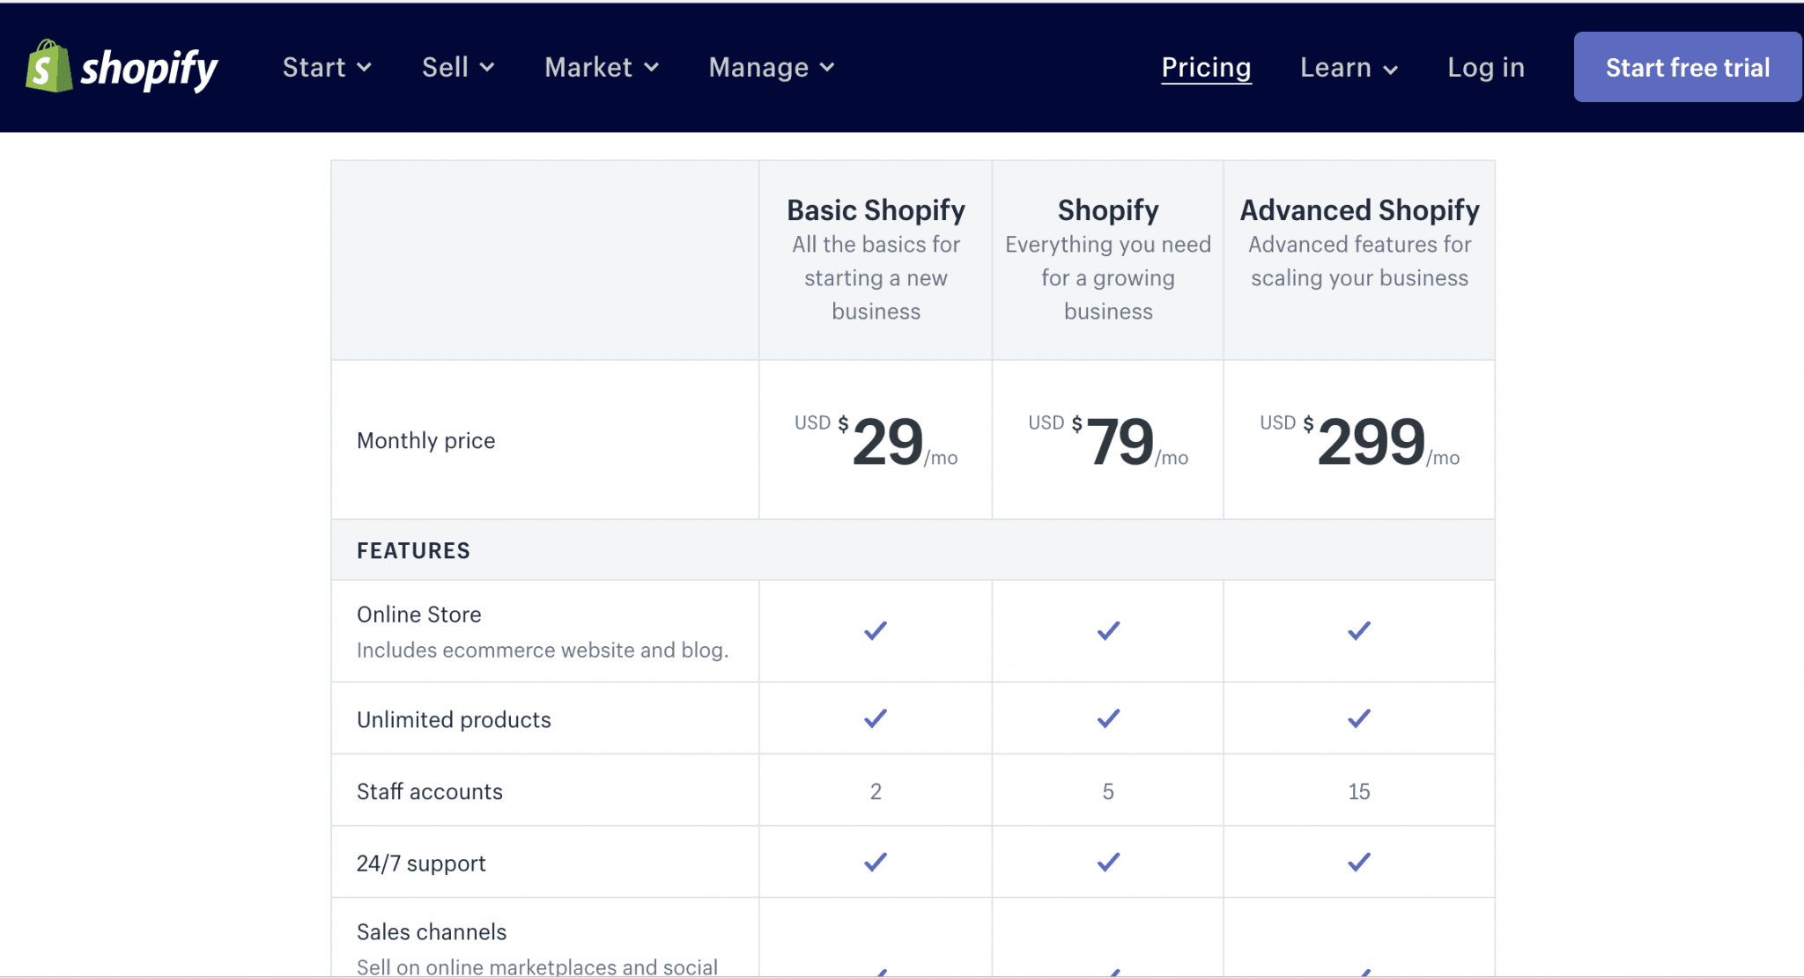The width and height of the screenshot is (1804, 978).
Task: Select the Basic Shopify plan column header
Action: tap(875, 210)
